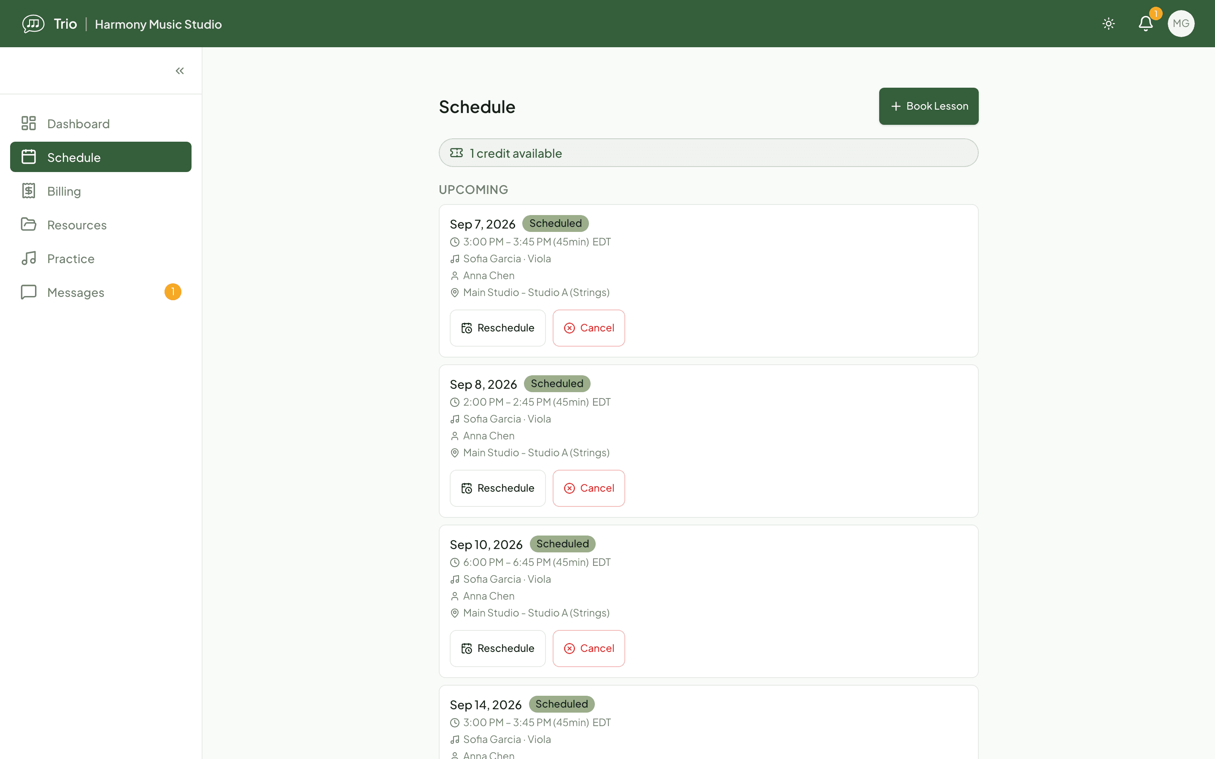Click the Practice music note icon
This screenshot has width=1215, height=759.
29,258
